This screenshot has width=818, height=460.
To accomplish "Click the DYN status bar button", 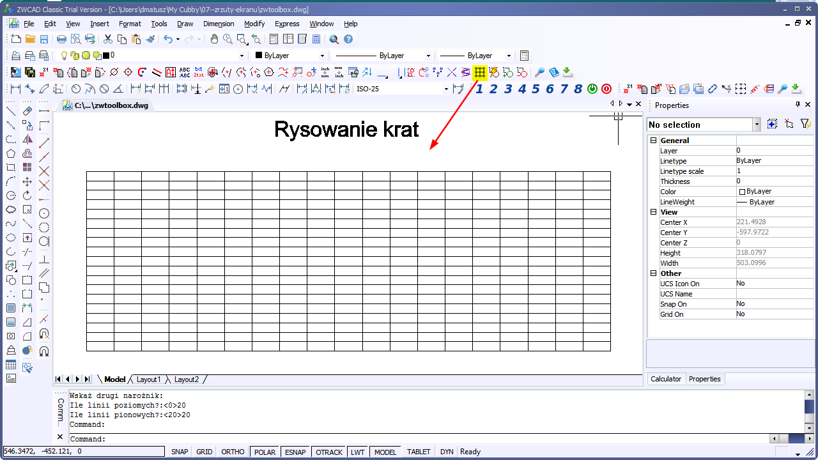I will point(447,452).
